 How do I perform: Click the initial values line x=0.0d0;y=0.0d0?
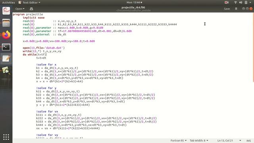(59, 41)
